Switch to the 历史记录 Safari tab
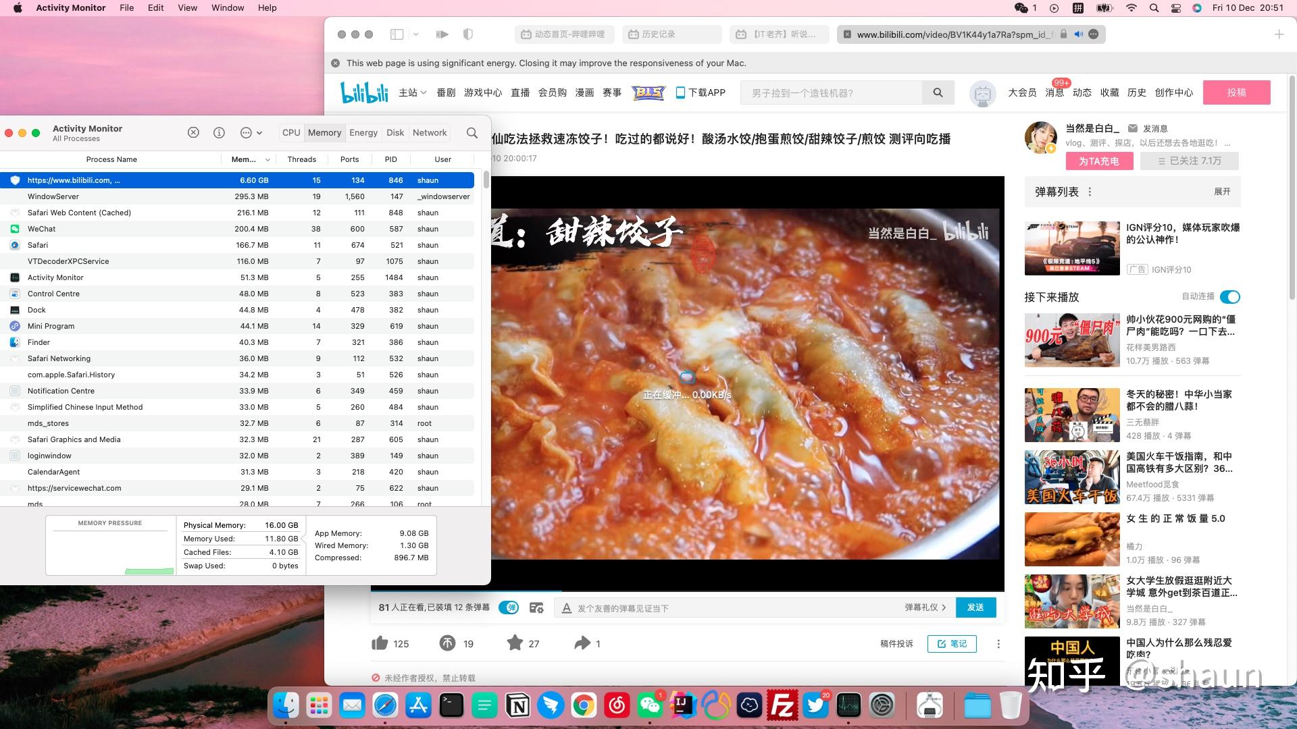 pyautogui.click(x=671, y=34)
